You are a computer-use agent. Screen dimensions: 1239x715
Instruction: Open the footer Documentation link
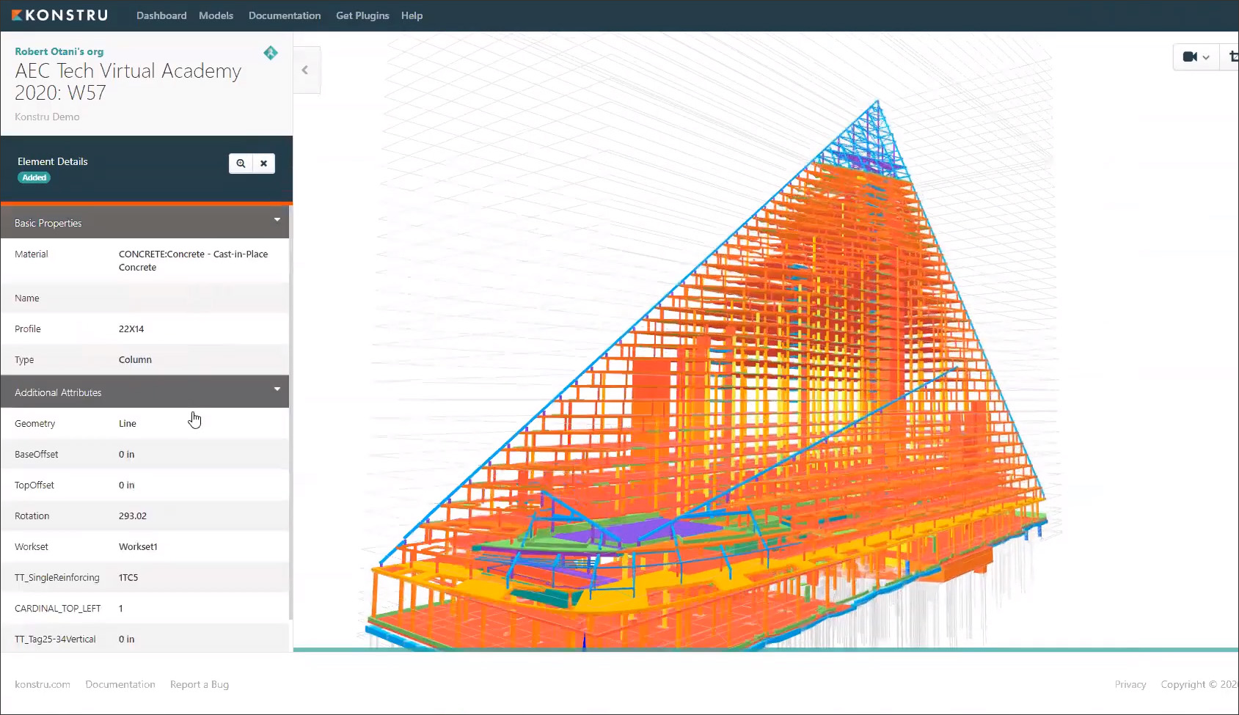[120, 684]
